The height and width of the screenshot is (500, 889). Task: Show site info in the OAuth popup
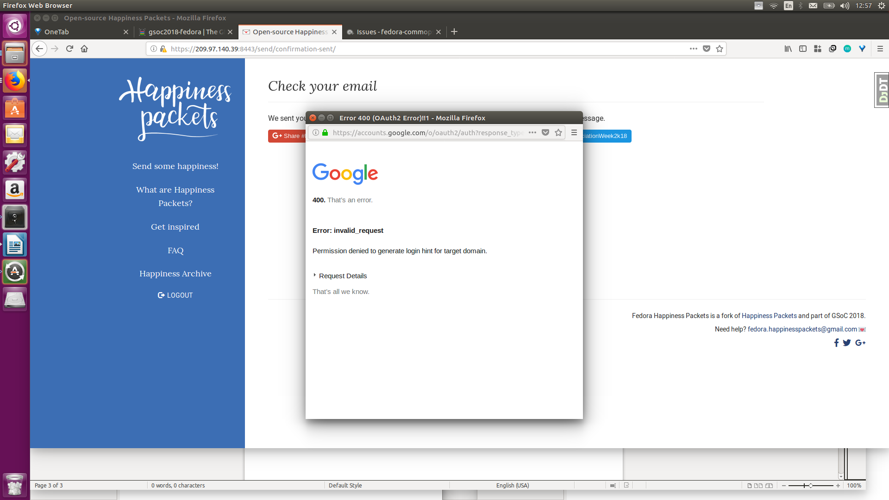[x=316, y=133]
